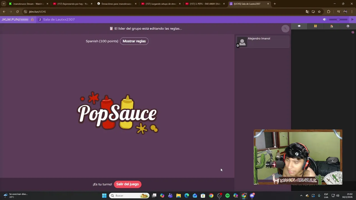Collapse the sidebar using the arrow button

click(x=352, y=19)
